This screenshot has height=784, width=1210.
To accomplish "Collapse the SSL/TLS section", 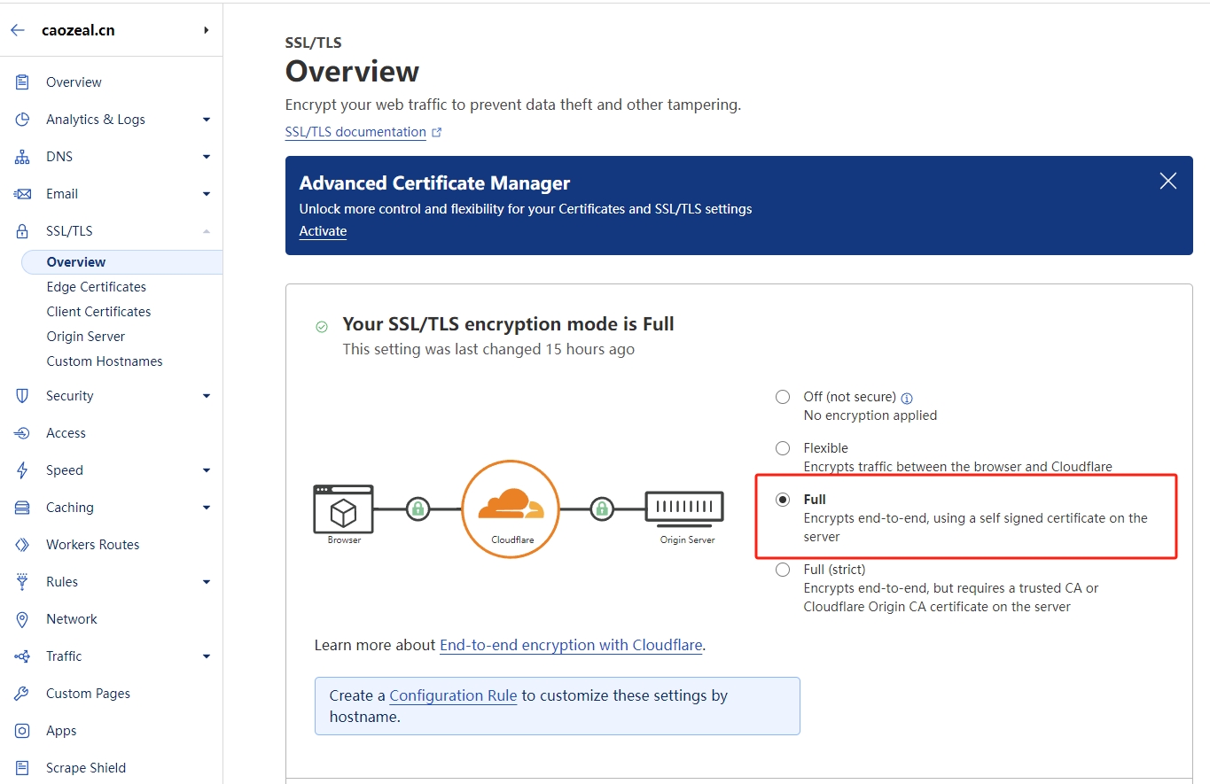I will (206, 230).
